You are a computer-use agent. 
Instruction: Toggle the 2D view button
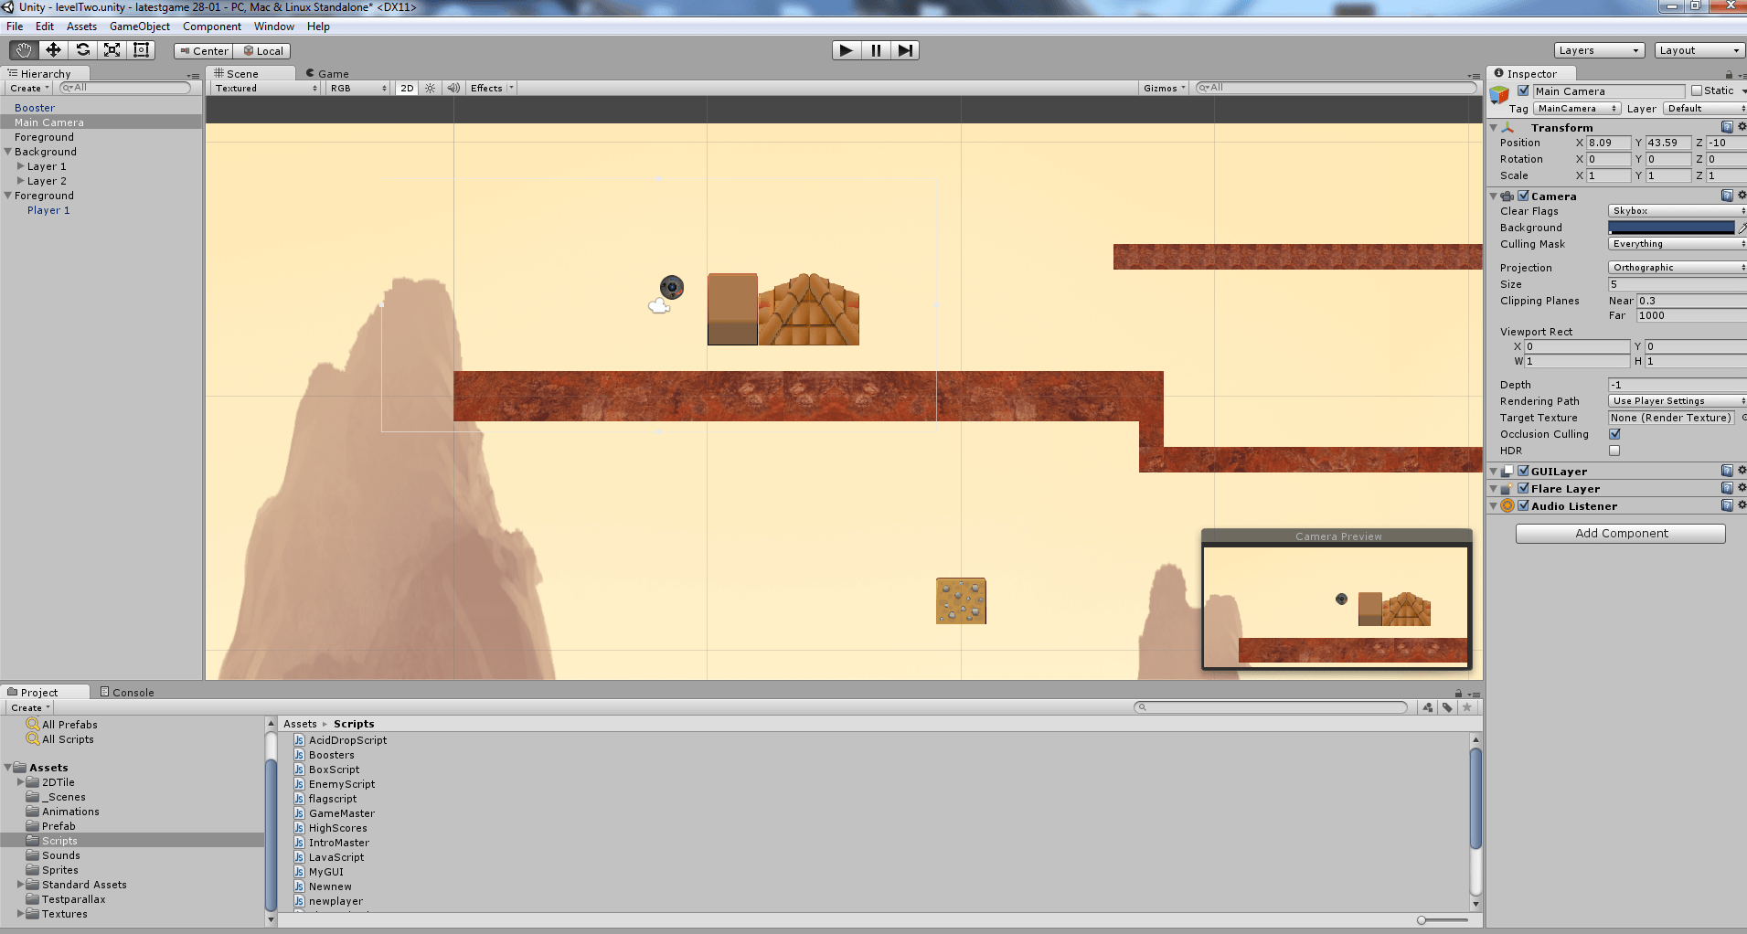click(407, 89)
